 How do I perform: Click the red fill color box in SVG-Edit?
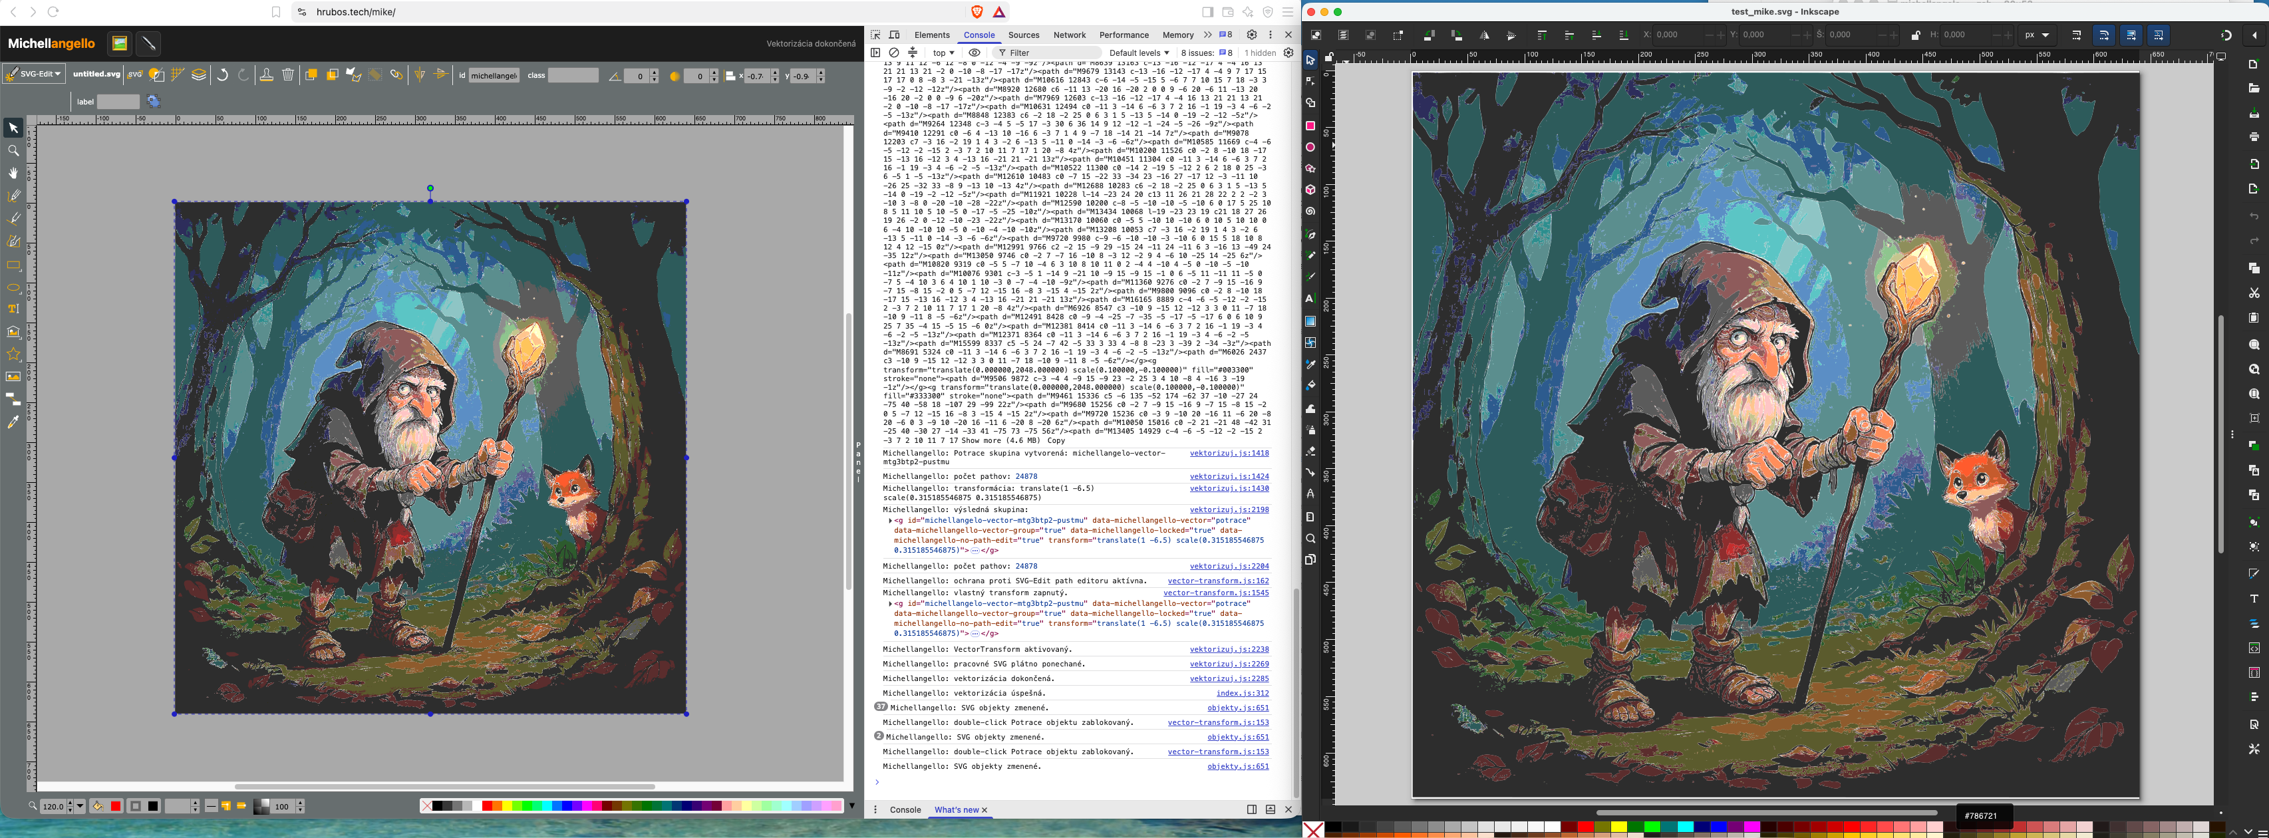[115, 806]
